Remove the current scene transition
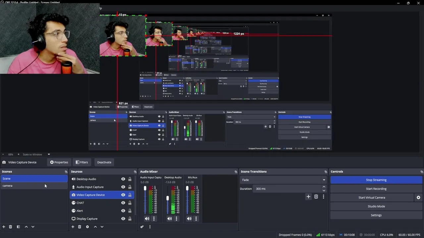424x238 pixels. (x=316, y=197)
